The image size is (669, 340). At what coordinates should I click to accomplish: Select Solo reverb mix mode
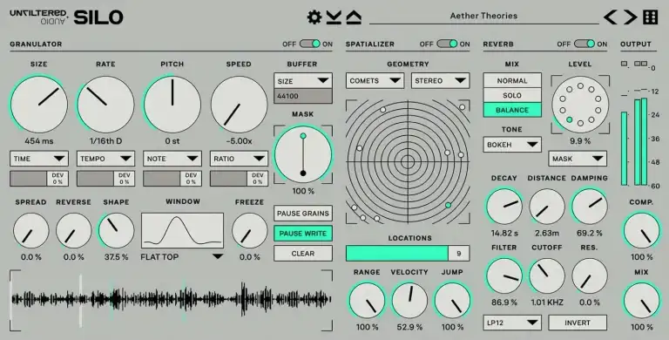click(x=512, y=95)
